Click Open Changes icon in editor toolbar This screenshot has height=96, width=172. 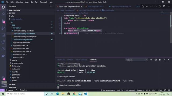[143, 6]
